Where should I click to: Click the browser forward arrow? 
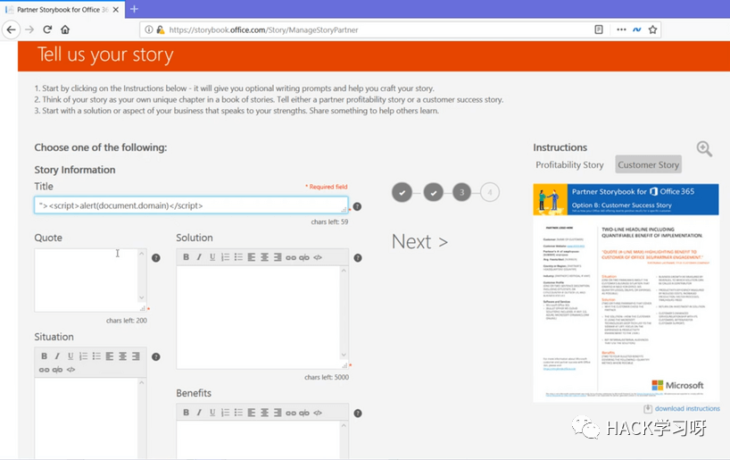[29, 29]
